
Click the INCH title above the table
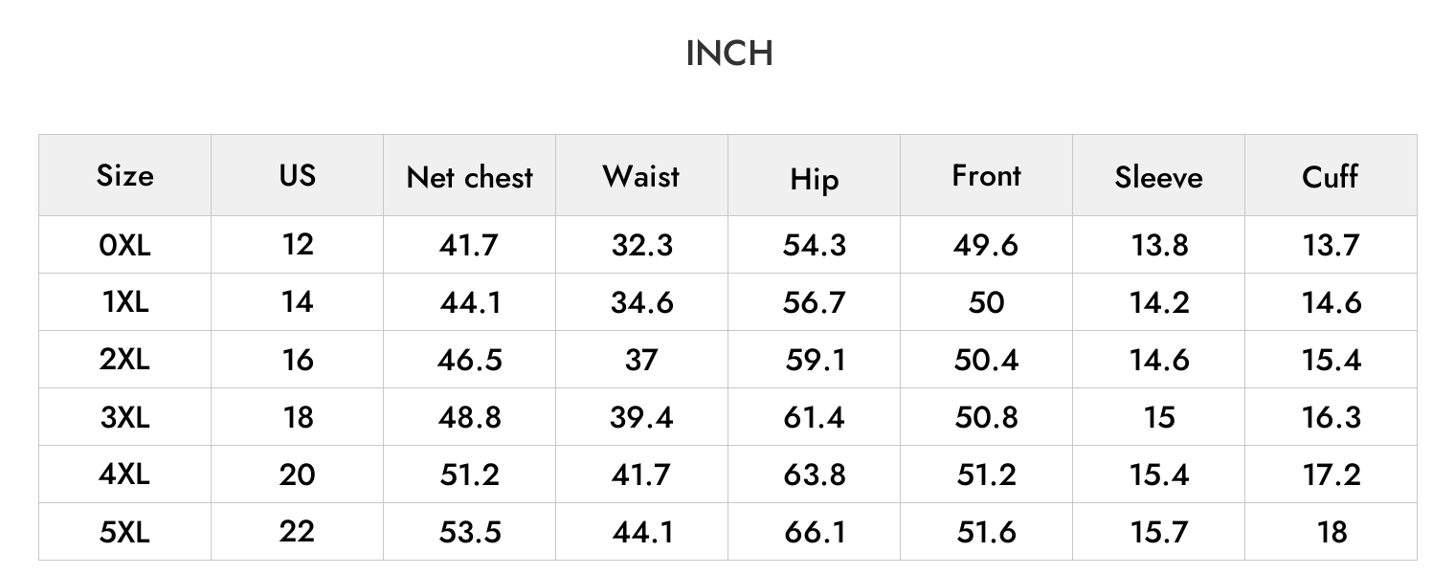coord(729,54)
